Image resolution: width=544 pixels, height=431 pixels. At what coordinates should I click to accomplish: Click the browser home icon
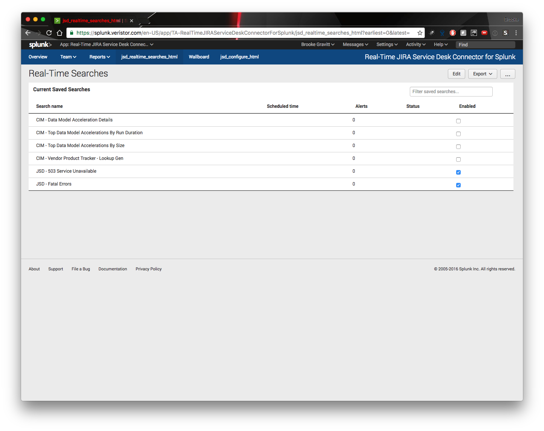coord(60,33)
